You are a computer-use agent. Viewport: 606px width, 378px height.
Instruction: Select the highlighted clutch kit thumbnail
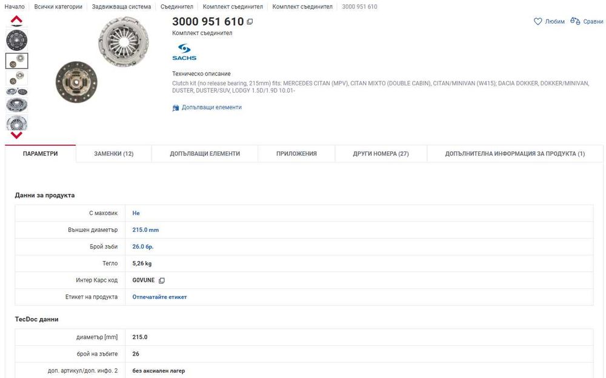(16, 61)
